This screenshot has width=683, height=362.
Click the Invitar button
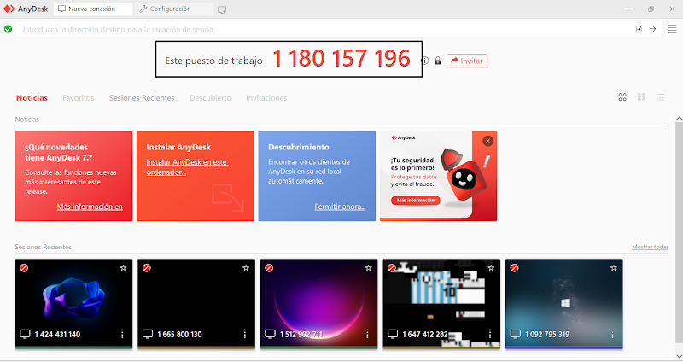click(466, 61)
